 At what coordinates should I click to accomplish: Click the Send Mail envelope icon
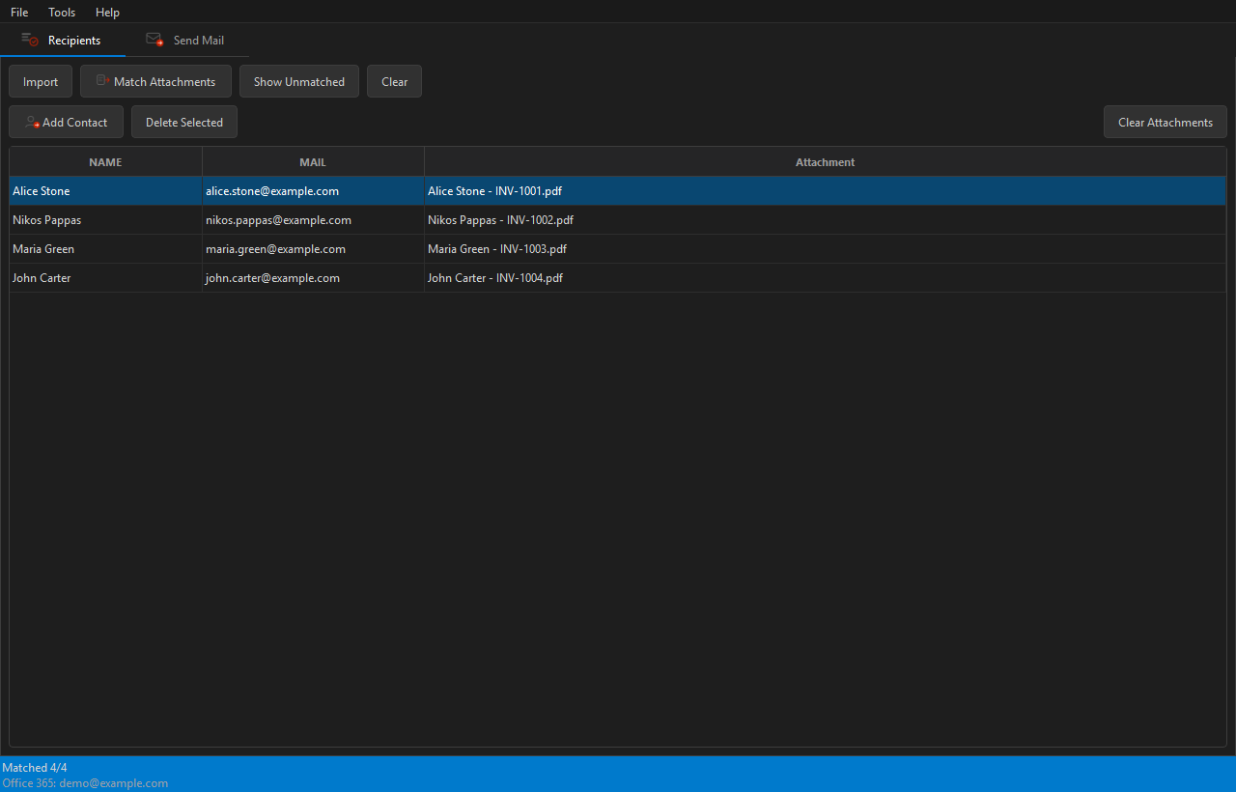tap(154, 40)
